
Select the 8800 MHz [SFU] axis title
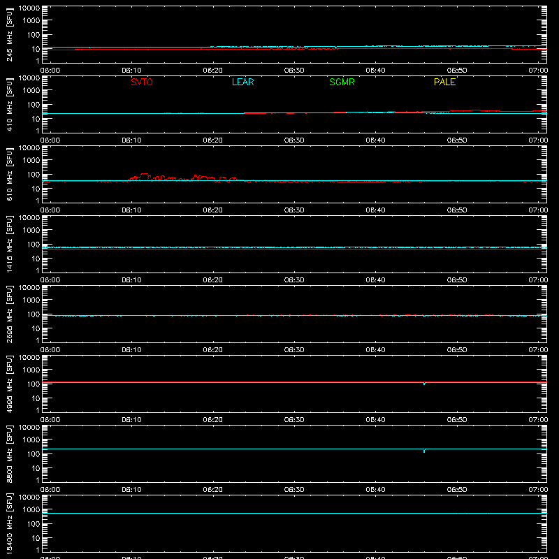tap(9, 453)
